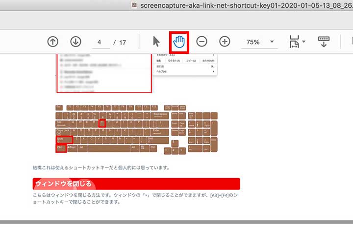
Task: Click the 75% zoom level field
Action: click(x=253, y=42)
